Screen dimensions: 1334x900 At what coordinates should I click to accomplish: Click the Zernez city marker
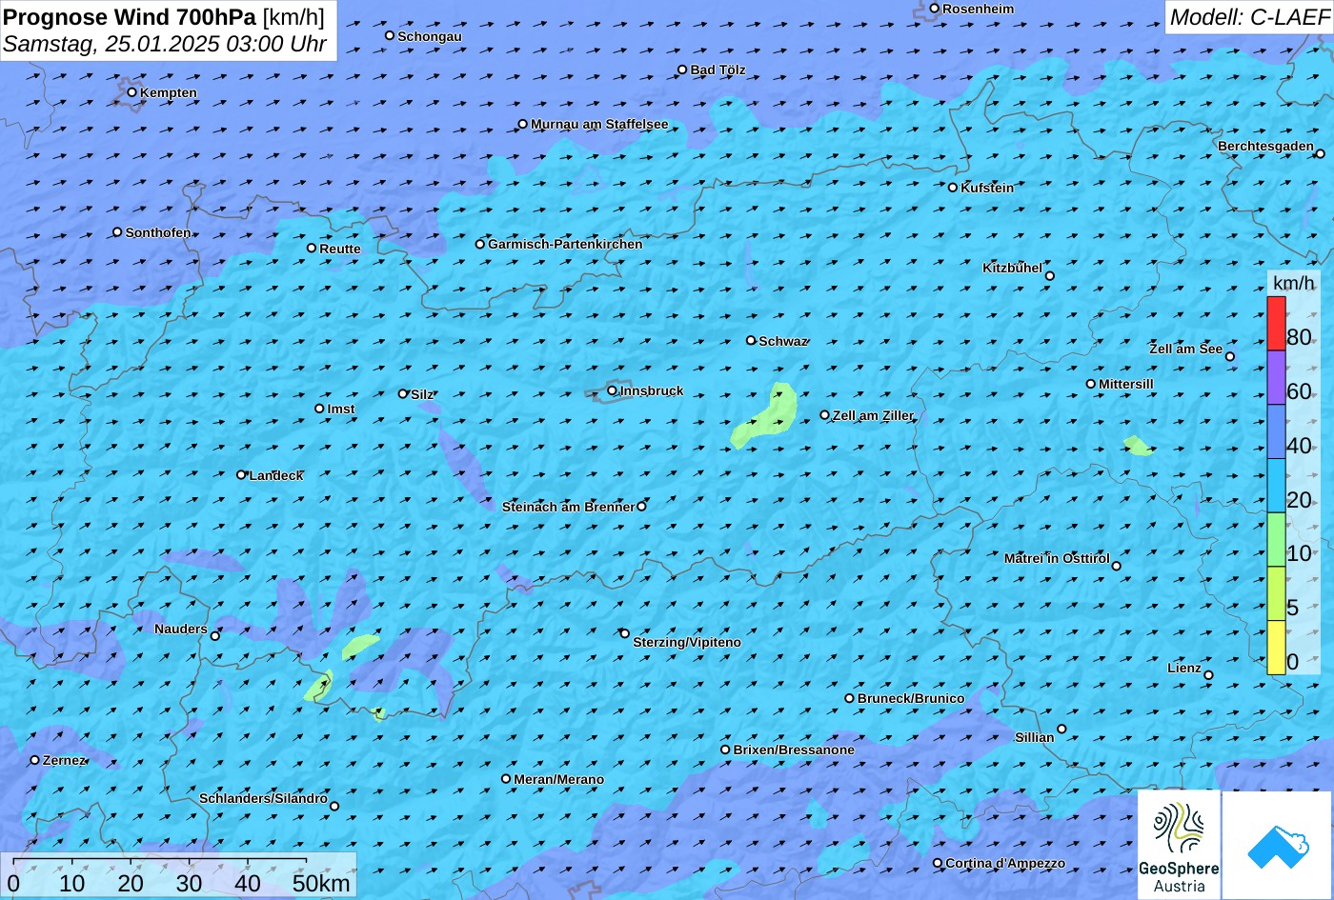(35, 760)
